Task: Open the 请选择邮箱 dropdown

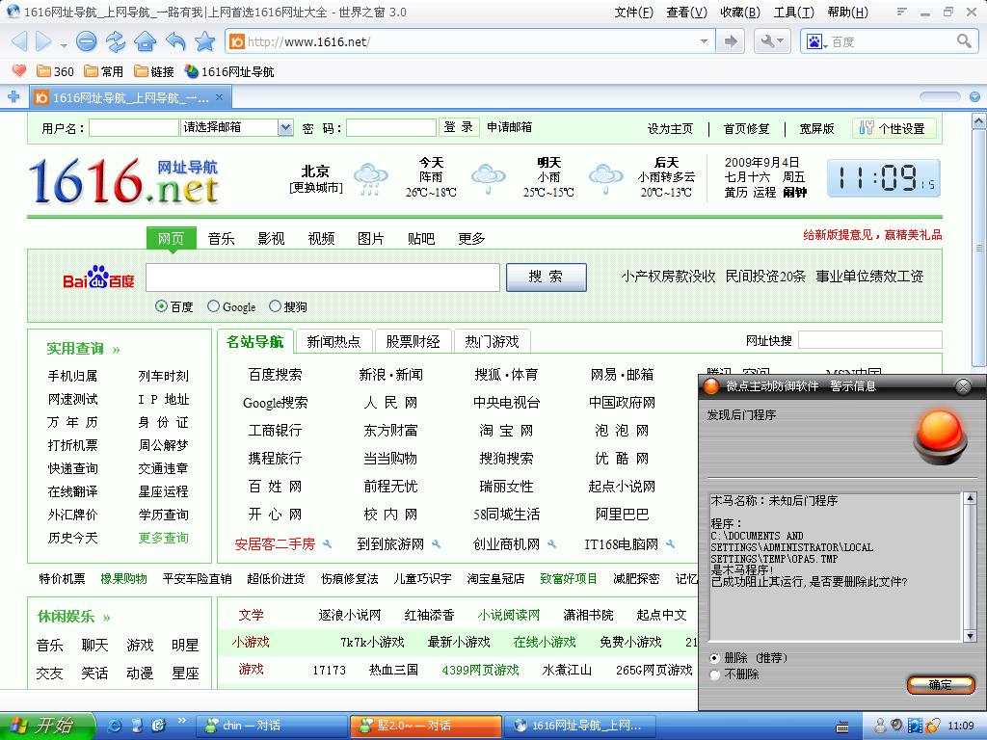Action: [x=285, y=128]
